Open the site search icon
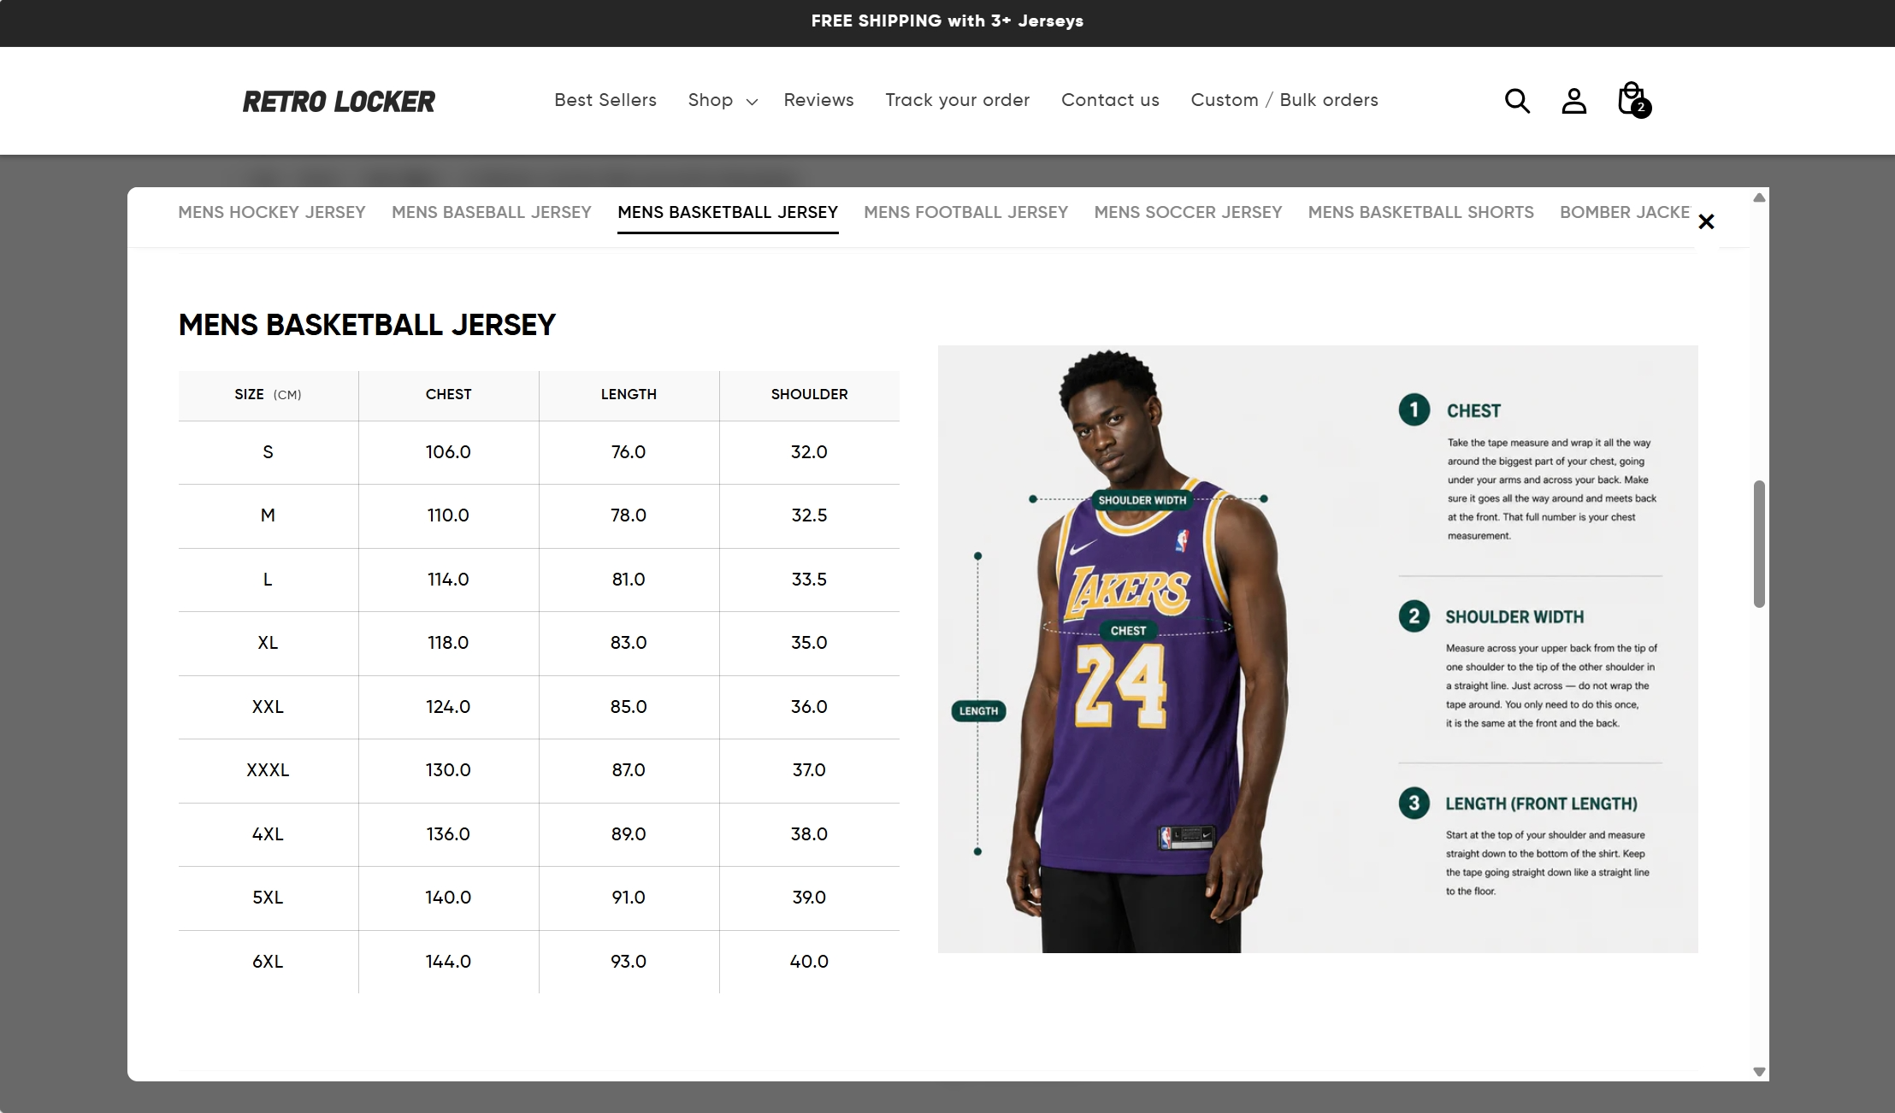This screenshot has width=1895, height=1113. point(1517,101)
